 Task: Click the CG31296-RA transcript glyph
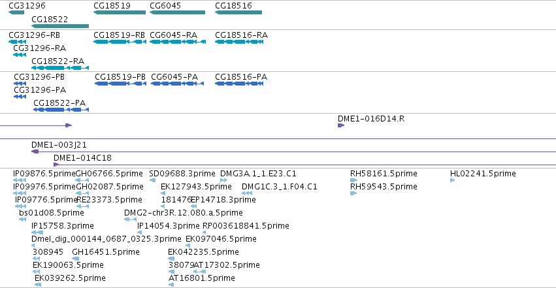[x=20, y=55]
